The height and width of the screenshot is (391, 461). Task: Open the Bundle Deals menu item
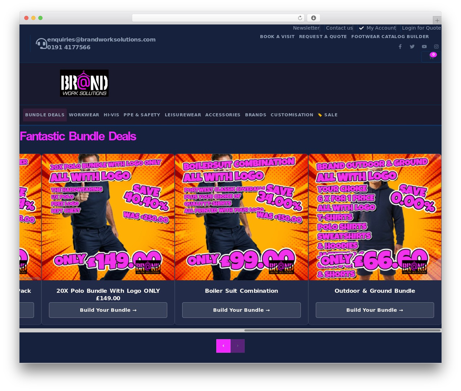pyautogui.click(x=45, y=115)
